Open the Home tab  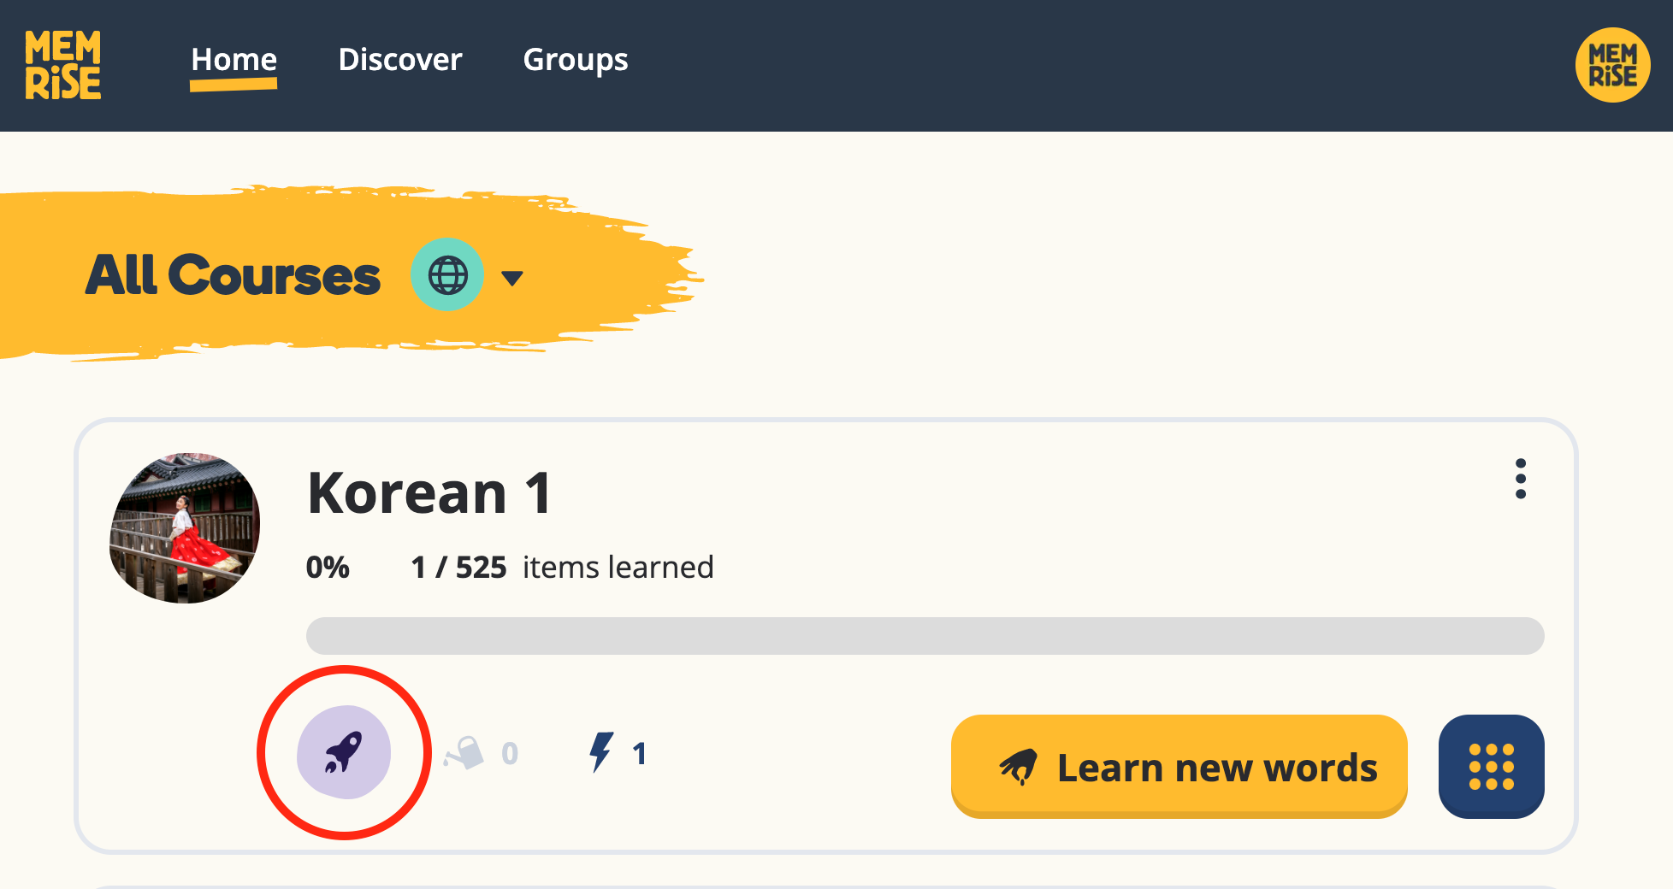pyautogui.click(x=234, y=60)
